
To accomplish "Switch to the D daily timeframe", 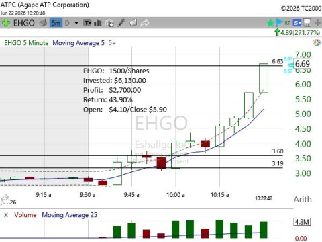I will (x=67, y=23).
